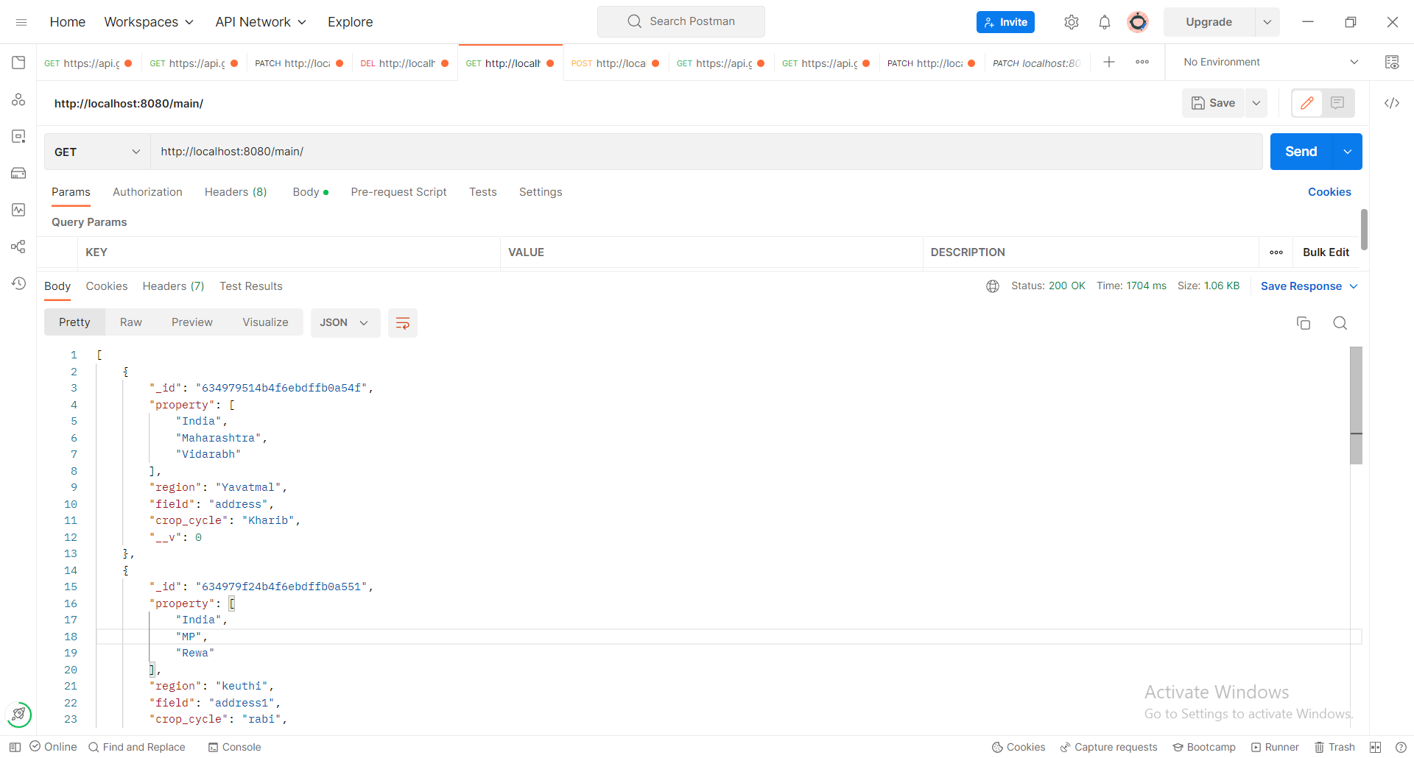
Task: Open the GET method selector
Action: point(96,152)
